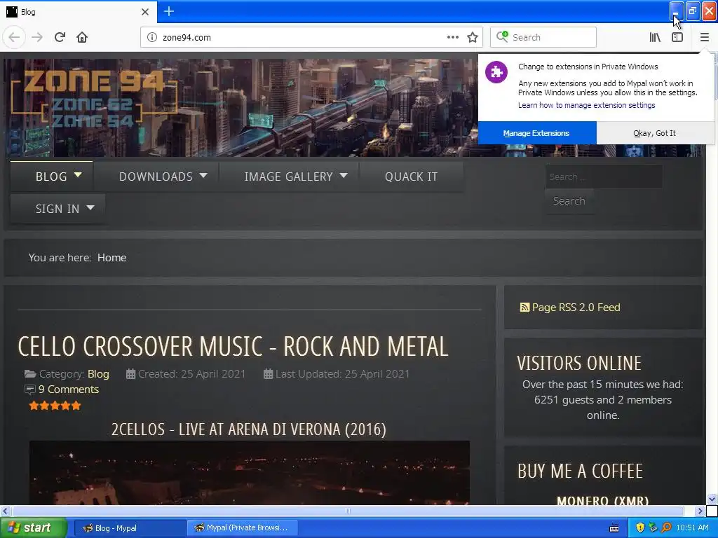Viewport: 718px width, 538px height.
Task: Close the Blog tab
Action: (x=144, y=12)
